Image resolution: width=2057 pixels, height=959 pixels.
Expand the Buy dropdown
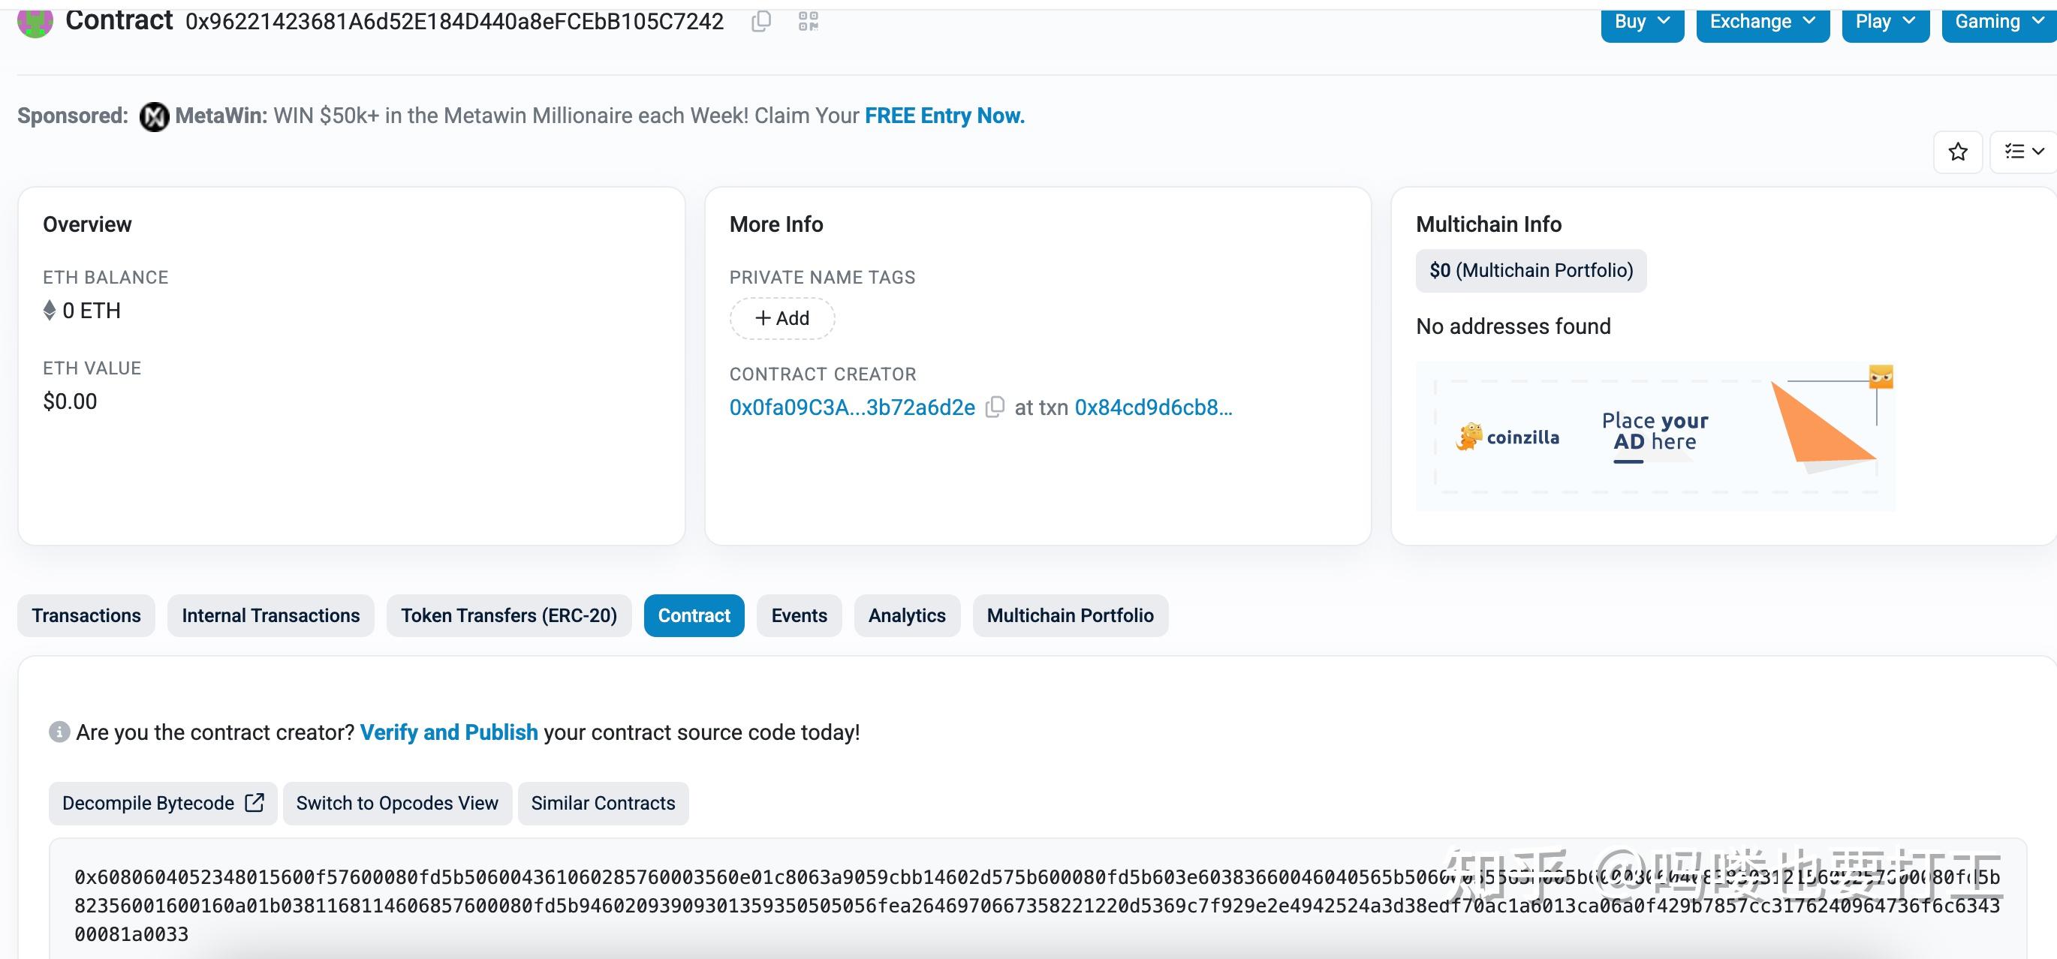pyautogui.click(x=1642, y=23)
